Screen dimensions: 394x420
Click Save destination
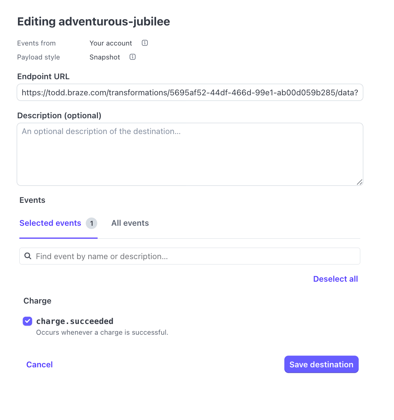pyautogui.click(x=321, y=364)
